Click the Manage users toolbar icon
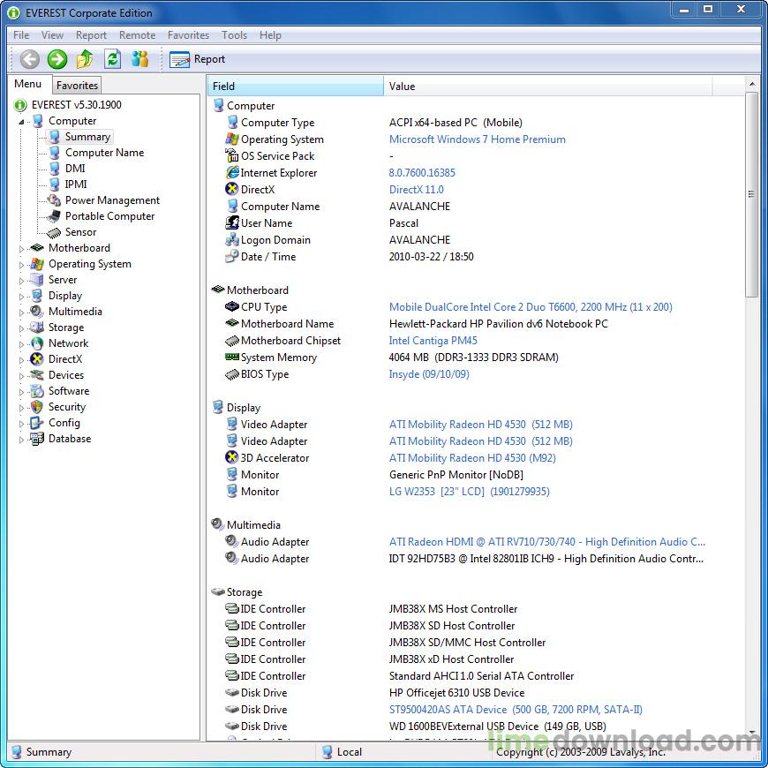 coord(139,59)
